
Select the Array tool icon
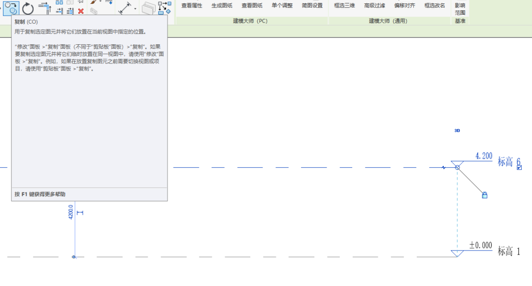(x=60, y=2)
